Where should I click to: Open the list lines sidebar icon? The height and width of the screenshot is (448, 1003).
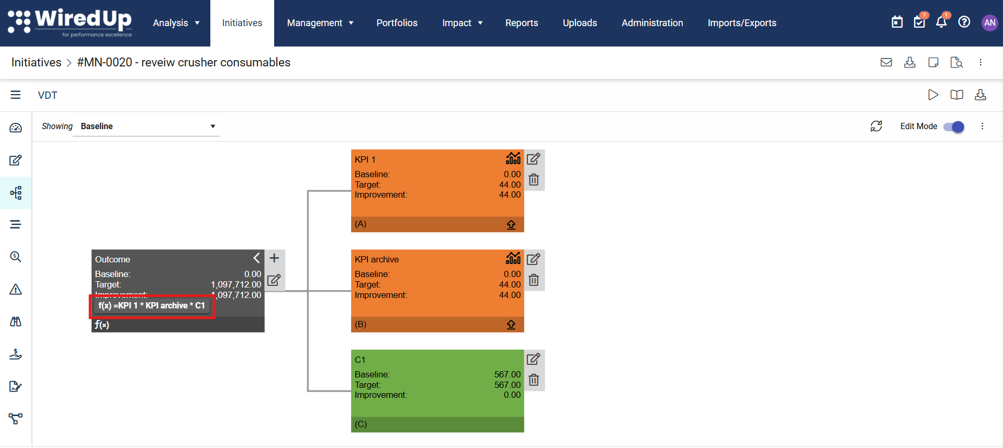[16, 224]
